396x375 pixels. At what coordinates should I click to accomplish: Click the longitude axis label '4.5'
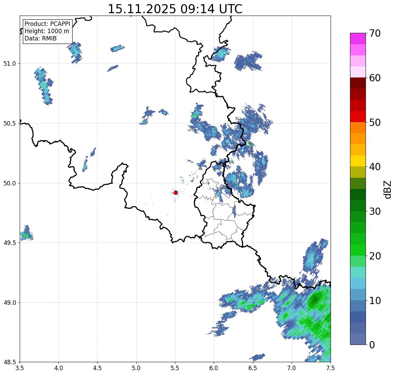98,368
